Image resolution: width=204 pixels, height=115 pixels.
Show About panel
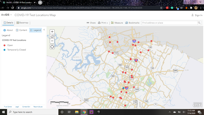point(8,30)
